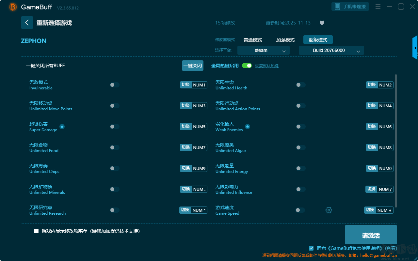Open the hamburger menu in title bar
The height and width of the screenshot is (261, 418).
(x=378, y=7)
